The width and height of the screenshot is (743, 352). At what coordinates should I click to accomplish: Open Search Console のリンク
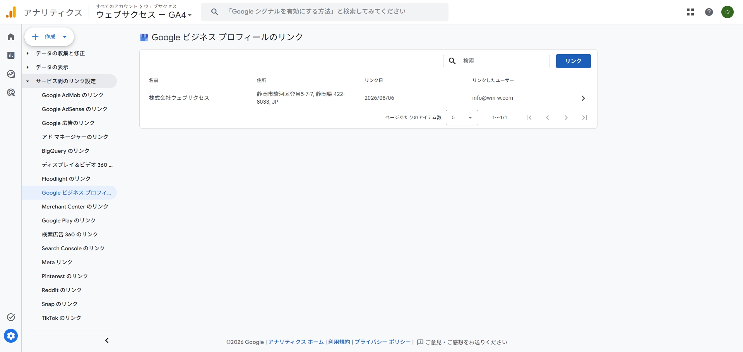pos(74,248)
